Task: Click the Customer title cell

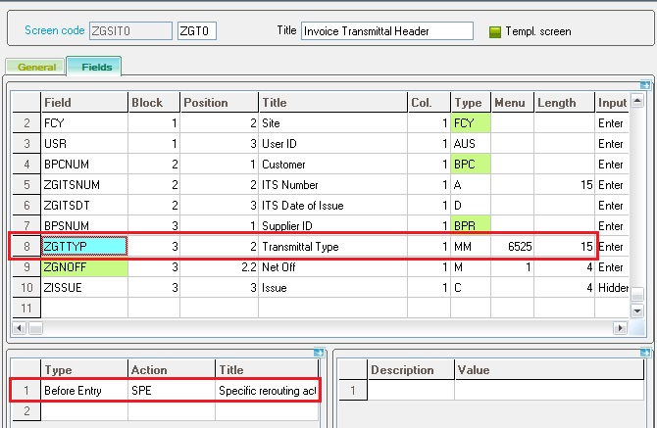Action: [333, 164]
